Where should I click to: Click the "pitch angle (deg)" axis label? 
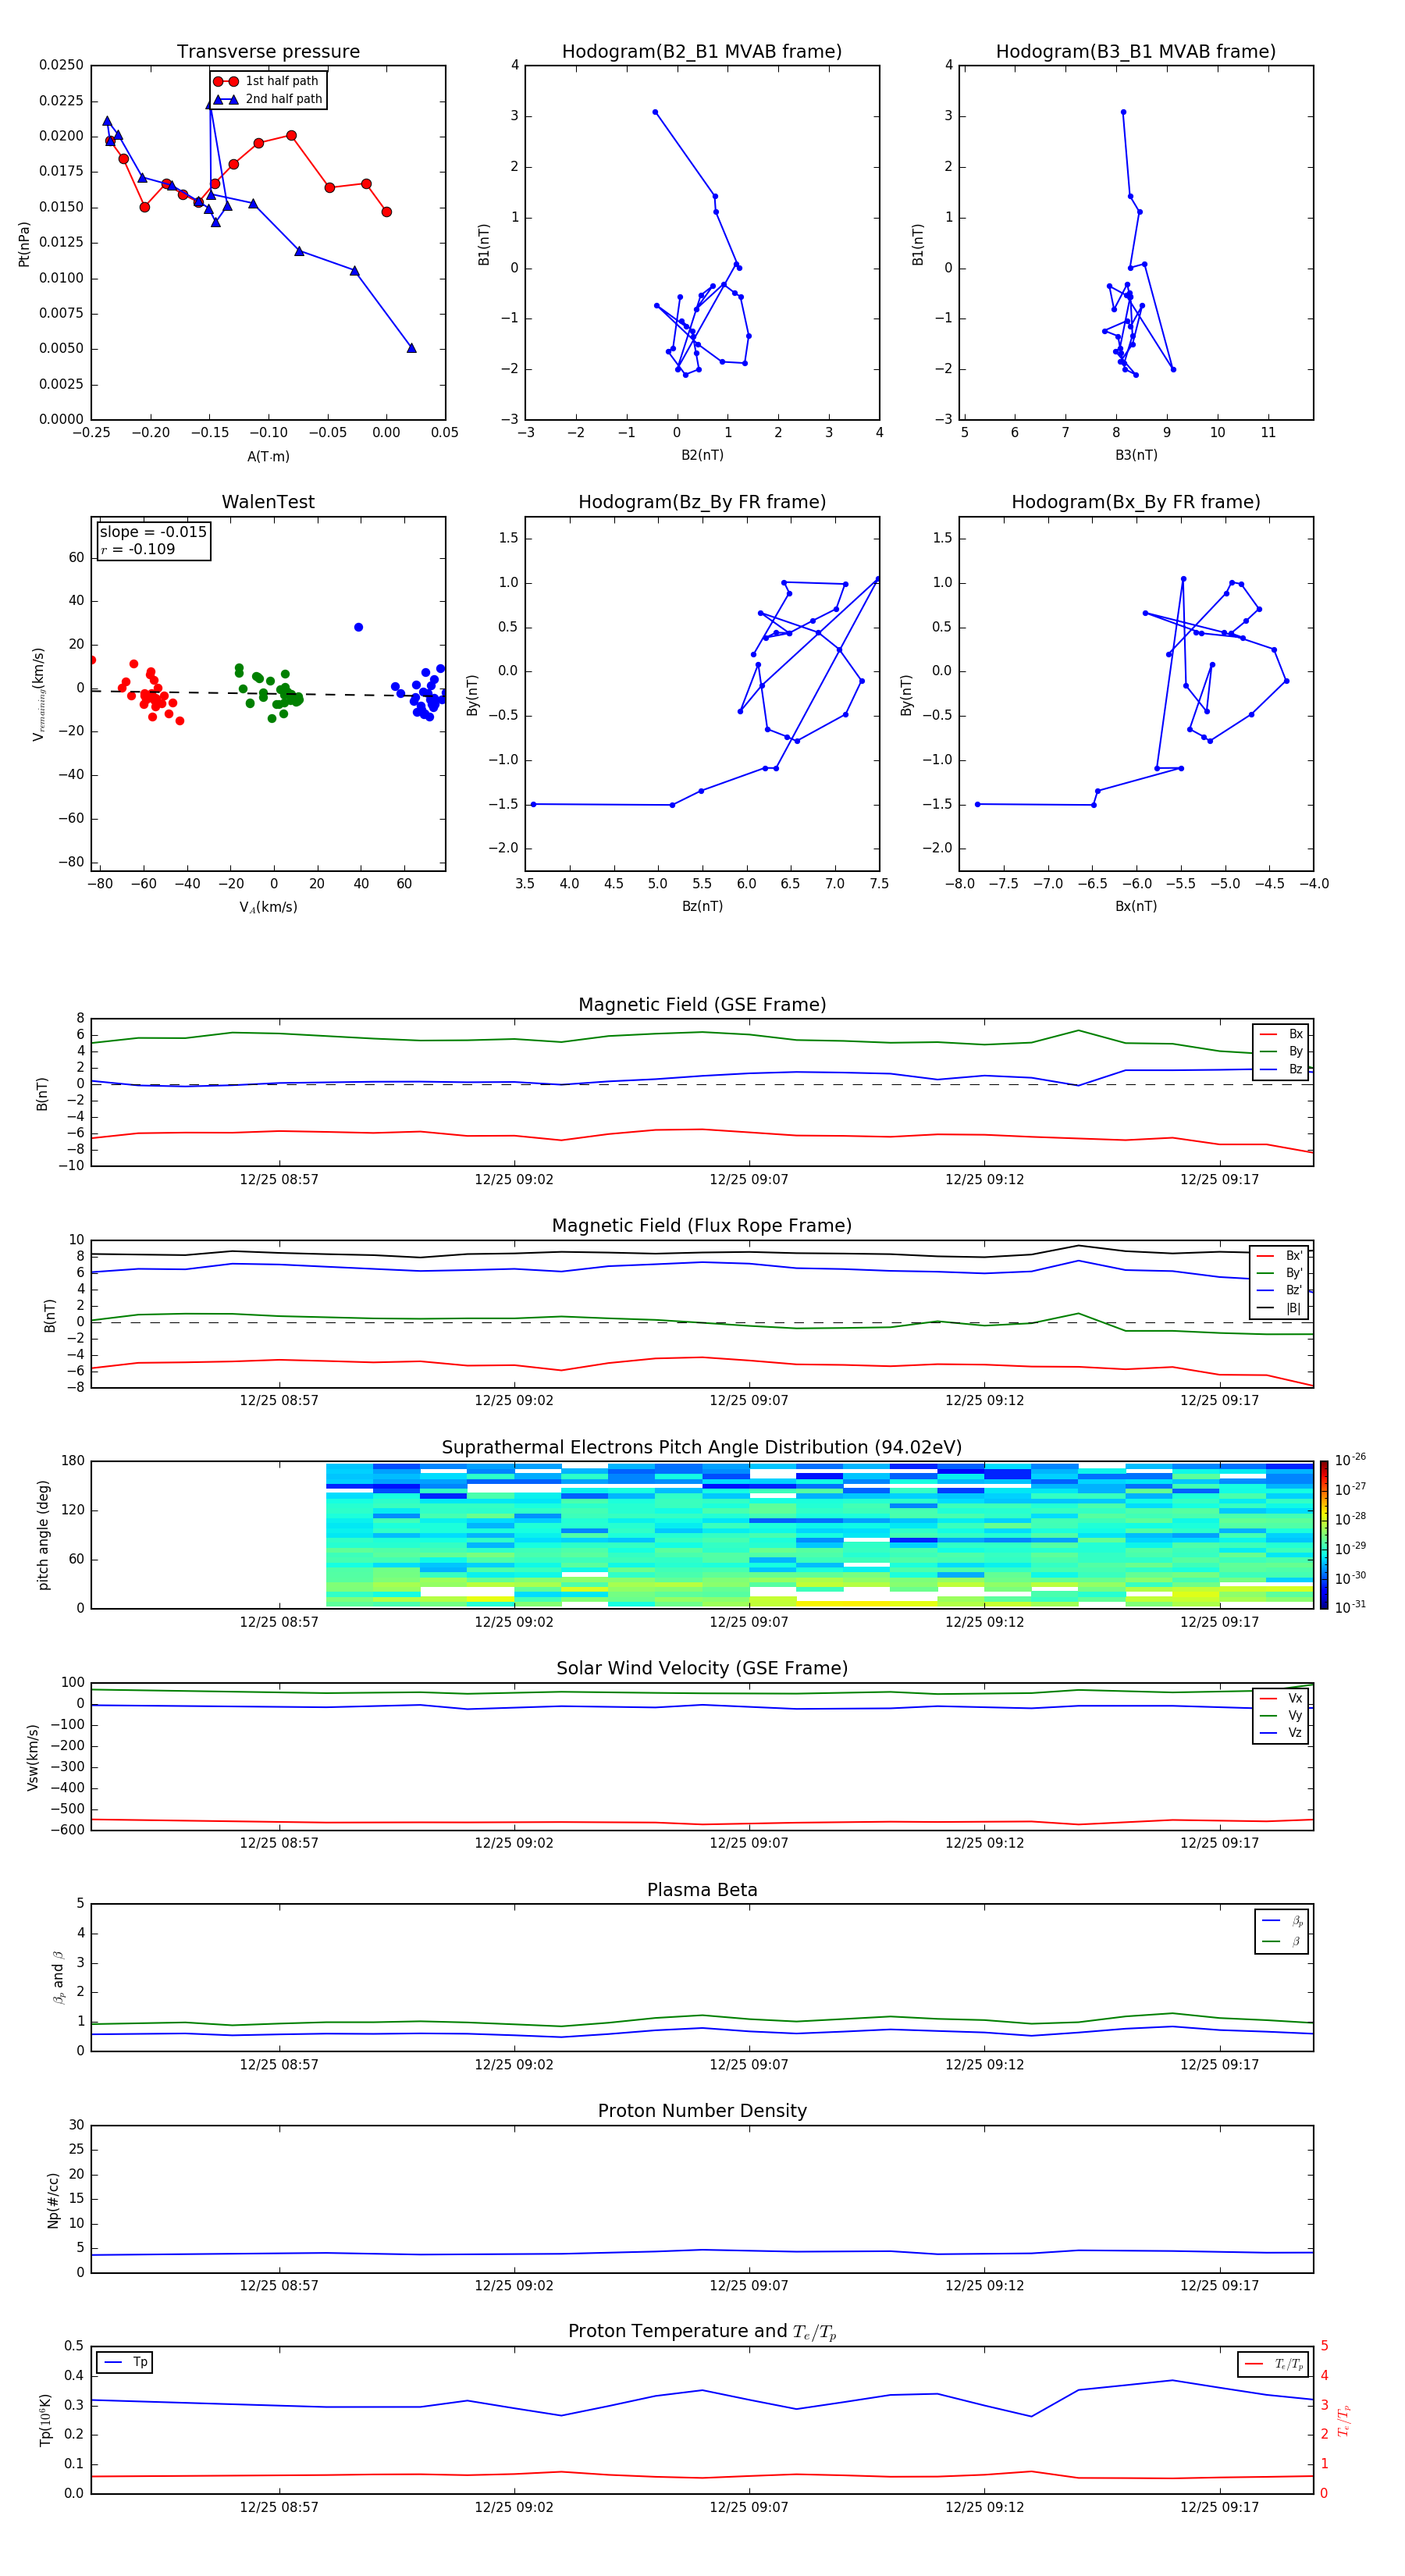tap(43, 1535)
